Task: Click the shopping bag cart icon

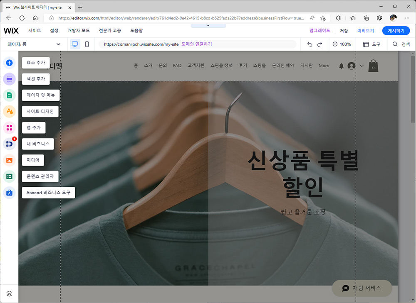Action: 373,66
